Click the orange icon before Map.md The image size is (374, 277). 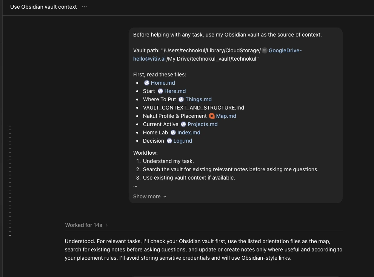pos(212,116)
